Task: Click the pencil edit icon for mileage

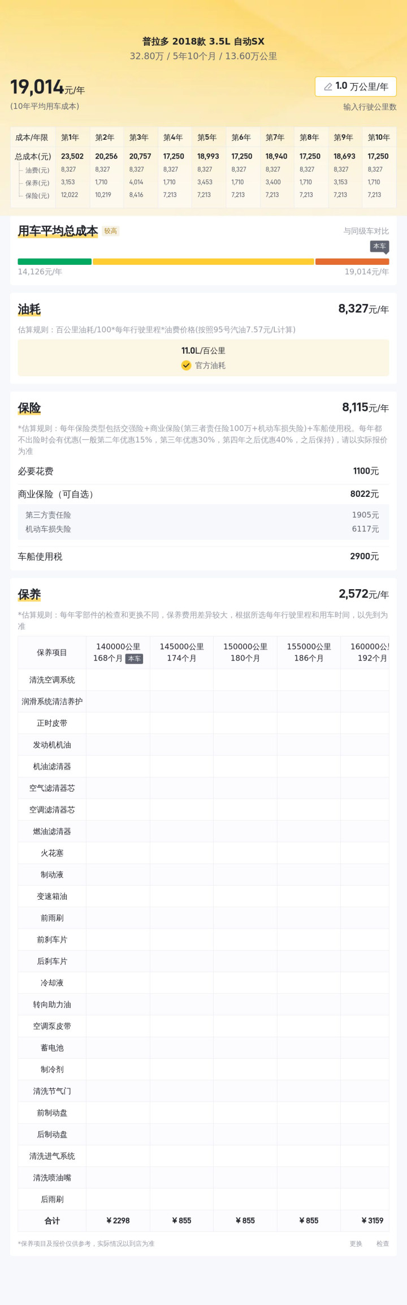Action: (x=328, y=87)
